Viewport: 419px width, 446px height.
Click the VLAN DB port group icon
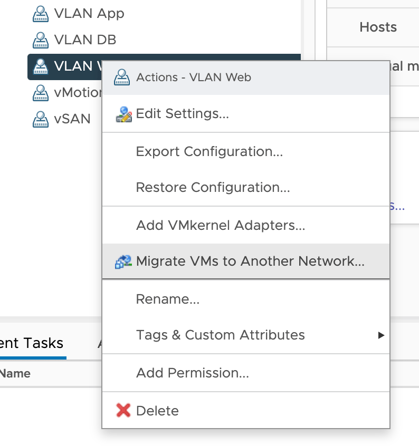[40, 40]
